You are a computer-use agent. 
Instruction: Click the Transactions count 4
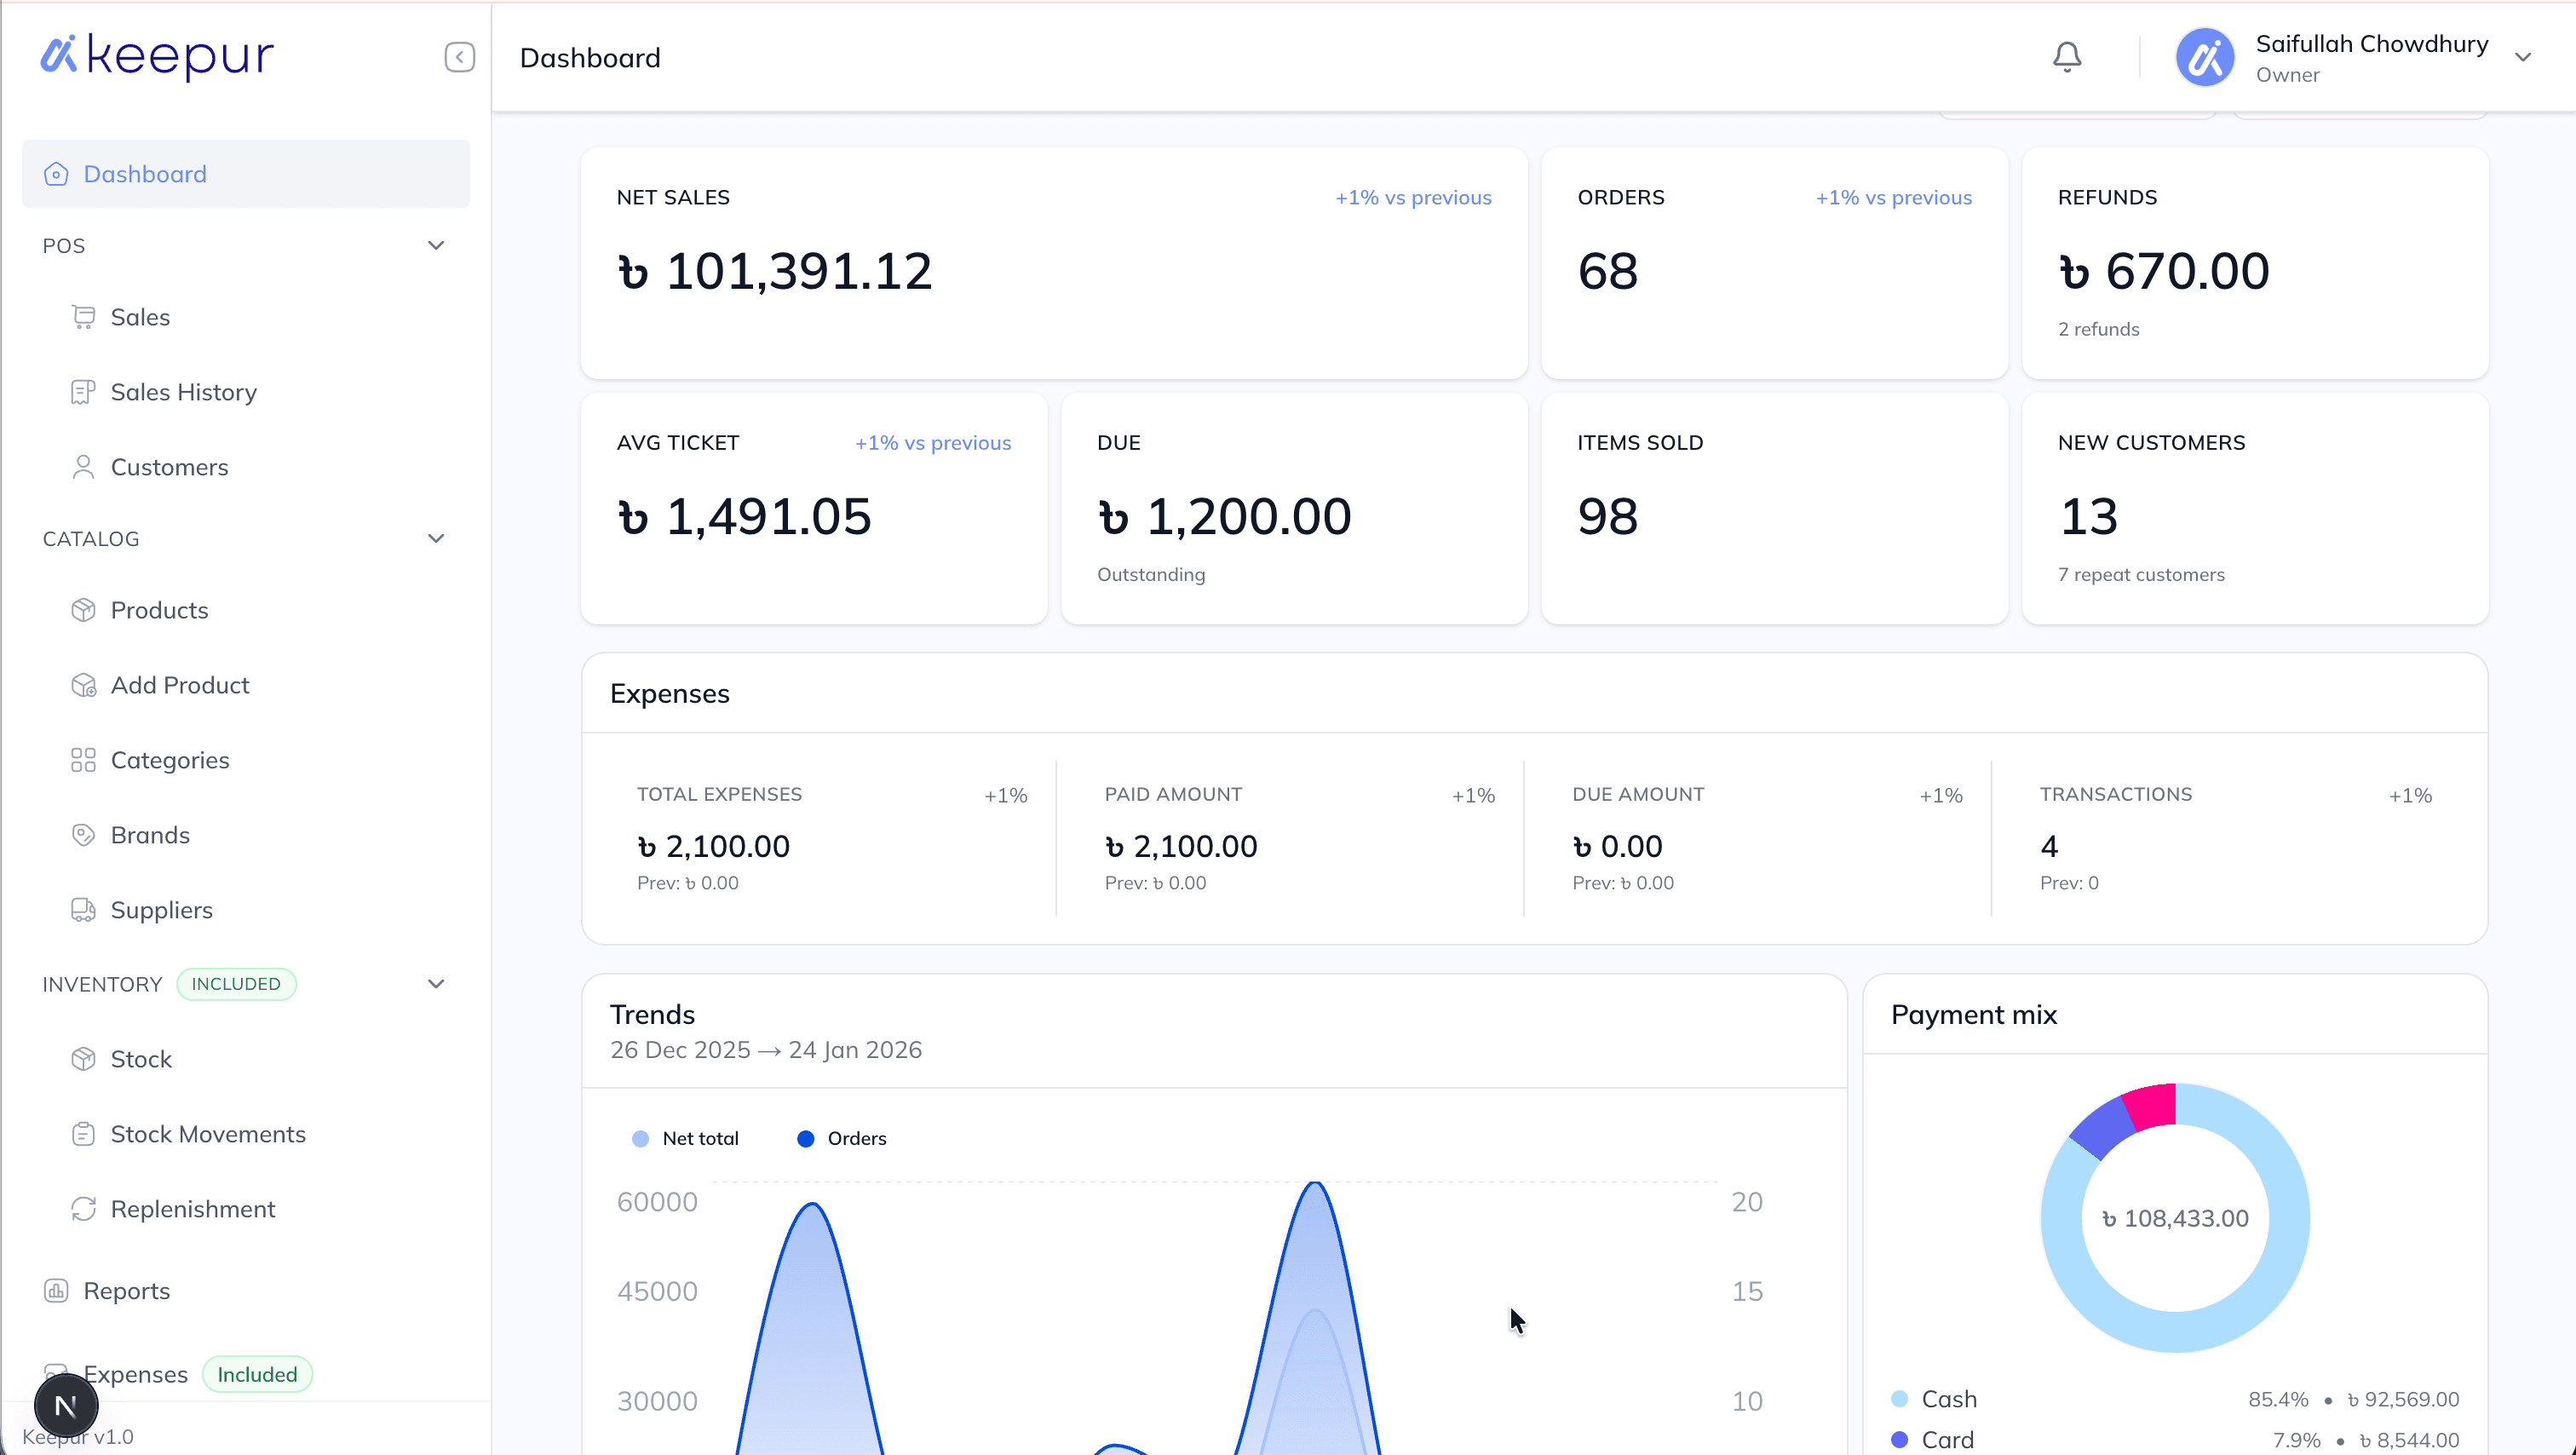pyautogui.click(x=2049, y=846)
